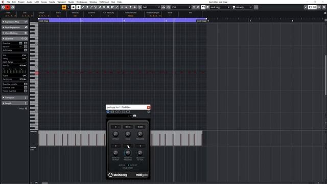Click the Quantize apply button in the Inspector
This screenshot has width=327, height=184.
tap(26, 43)
